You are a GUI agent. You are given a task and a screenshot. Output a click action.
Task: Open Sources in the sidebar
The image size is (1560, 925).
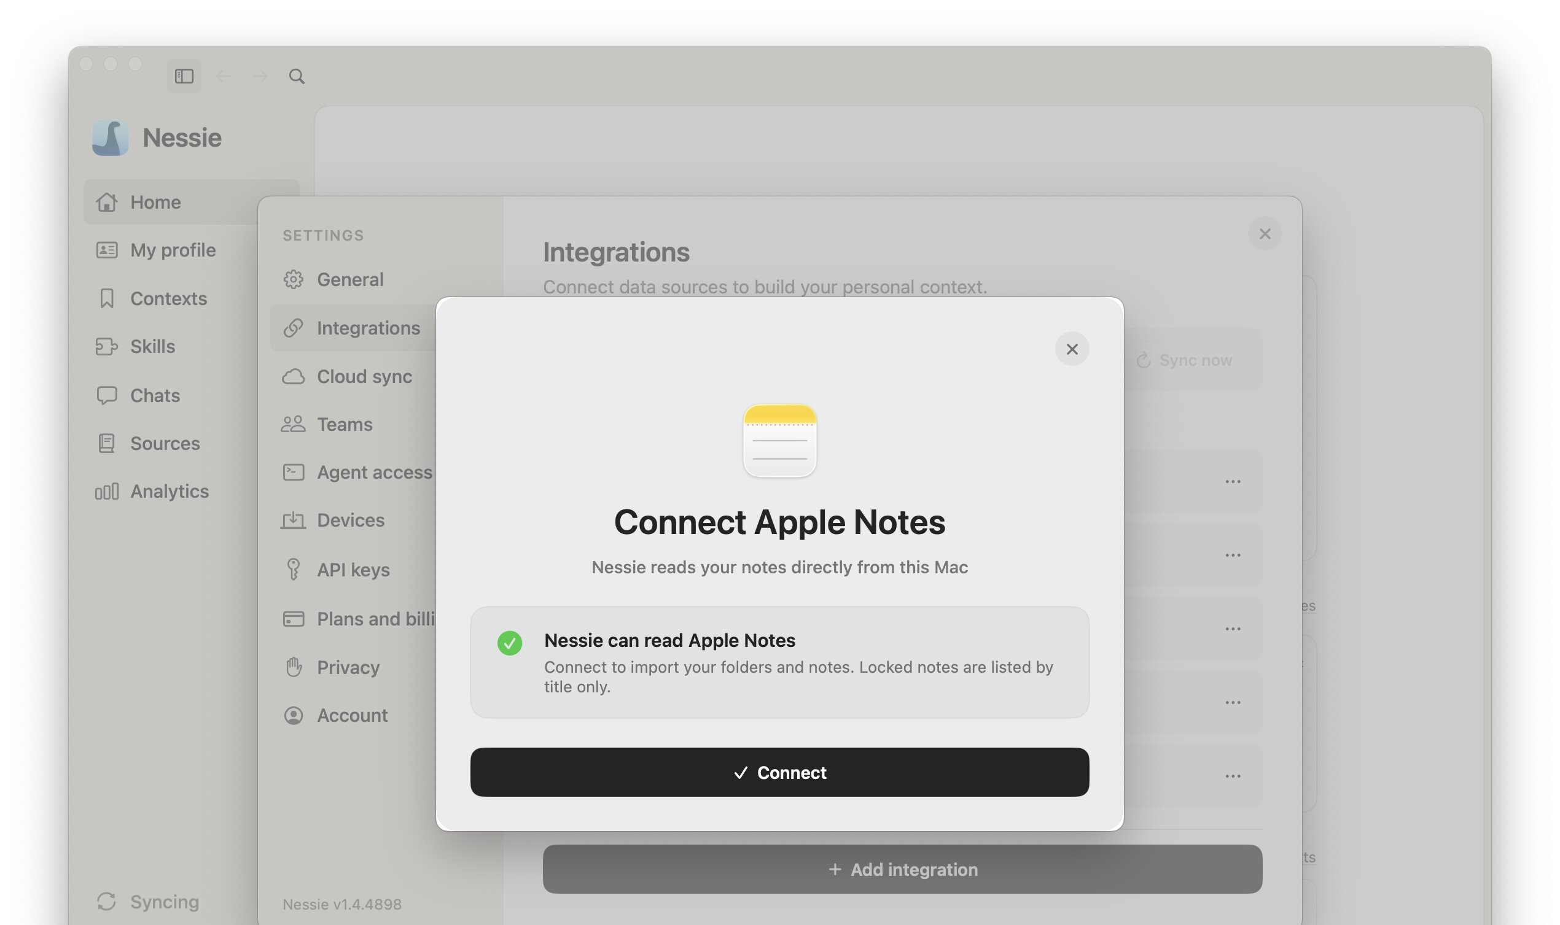[149, 443]
